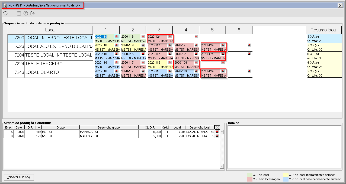Click the green 'O.P. no local' legend swatch
346x184 pixels.
[249, 175]
